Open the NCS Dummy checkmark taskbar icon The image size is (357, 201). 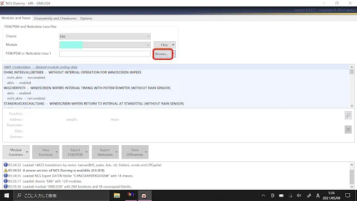[x=144, y=195]
